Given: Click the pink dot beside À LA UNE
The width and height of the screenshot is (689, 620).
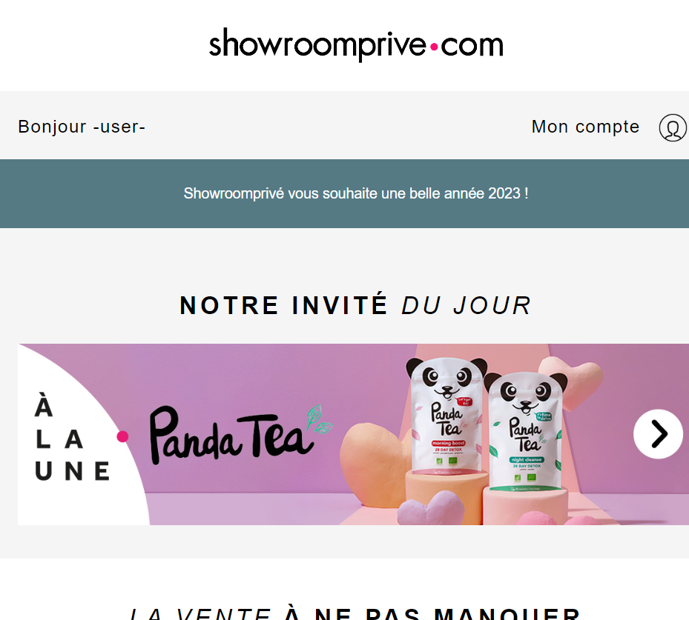Looking at the screenshot, I should [x=122, y=436].
